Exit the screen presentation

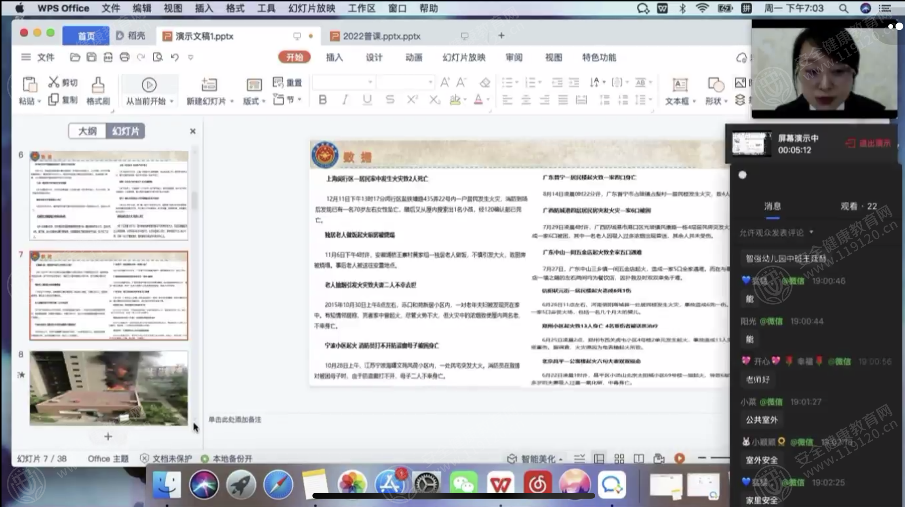pyautogui.click(x=868, y=143)
